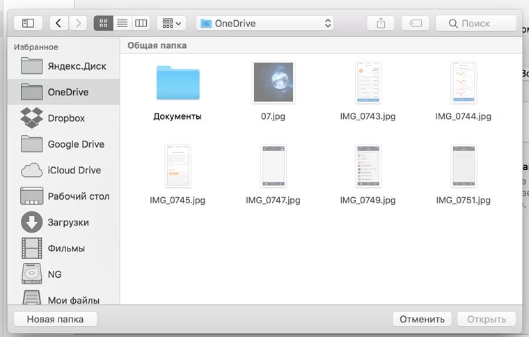This screenshot has width=529, height=337.
Task: Click the Рабочий стол desktop icon
Action: pyautogui.click(x=32, y=196)
